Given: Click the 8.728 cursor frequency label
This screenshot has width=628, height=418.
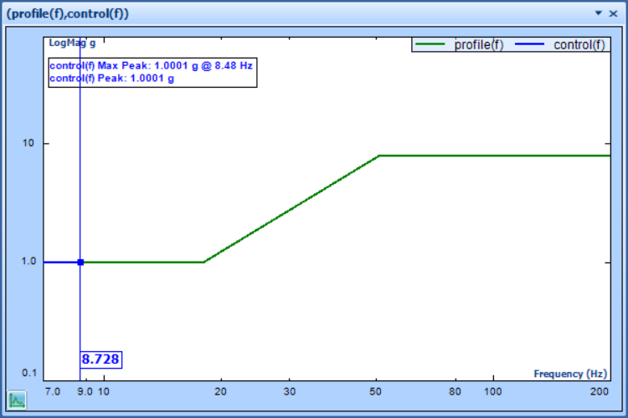Looking at the screenshot, I should click(x=100, y=359).
